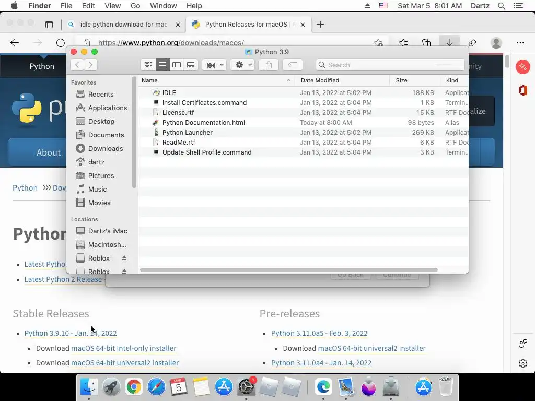The height and width of the screenshot is (401, 535).
Task: Open Movies in Finder sidebar
Action: click(99, 203)
